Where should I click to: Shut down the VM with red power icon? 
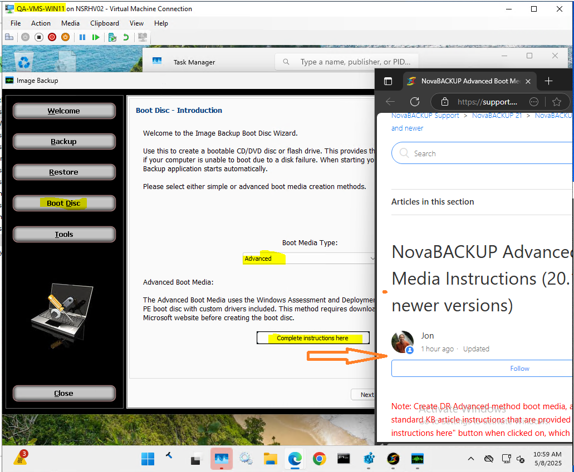[x=52, y=37]
